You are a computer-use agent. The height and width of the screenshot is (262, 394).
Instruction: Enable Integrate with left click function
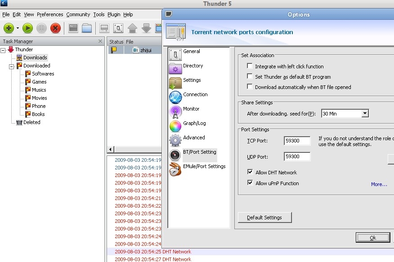tap(250, 66)
